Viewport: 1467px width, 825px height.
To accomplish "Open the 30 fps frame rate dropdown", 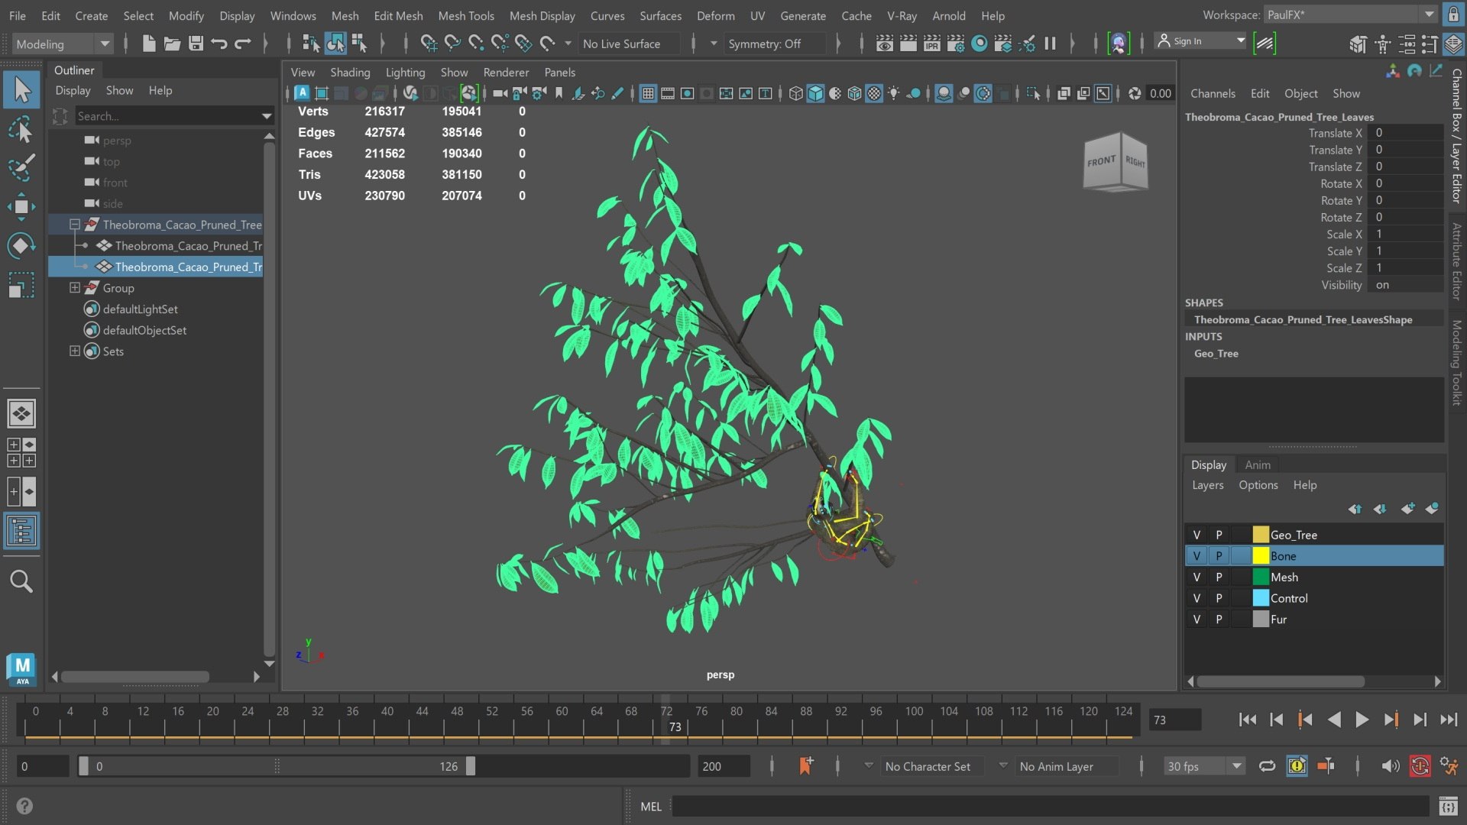I will tap(1205, 766).
